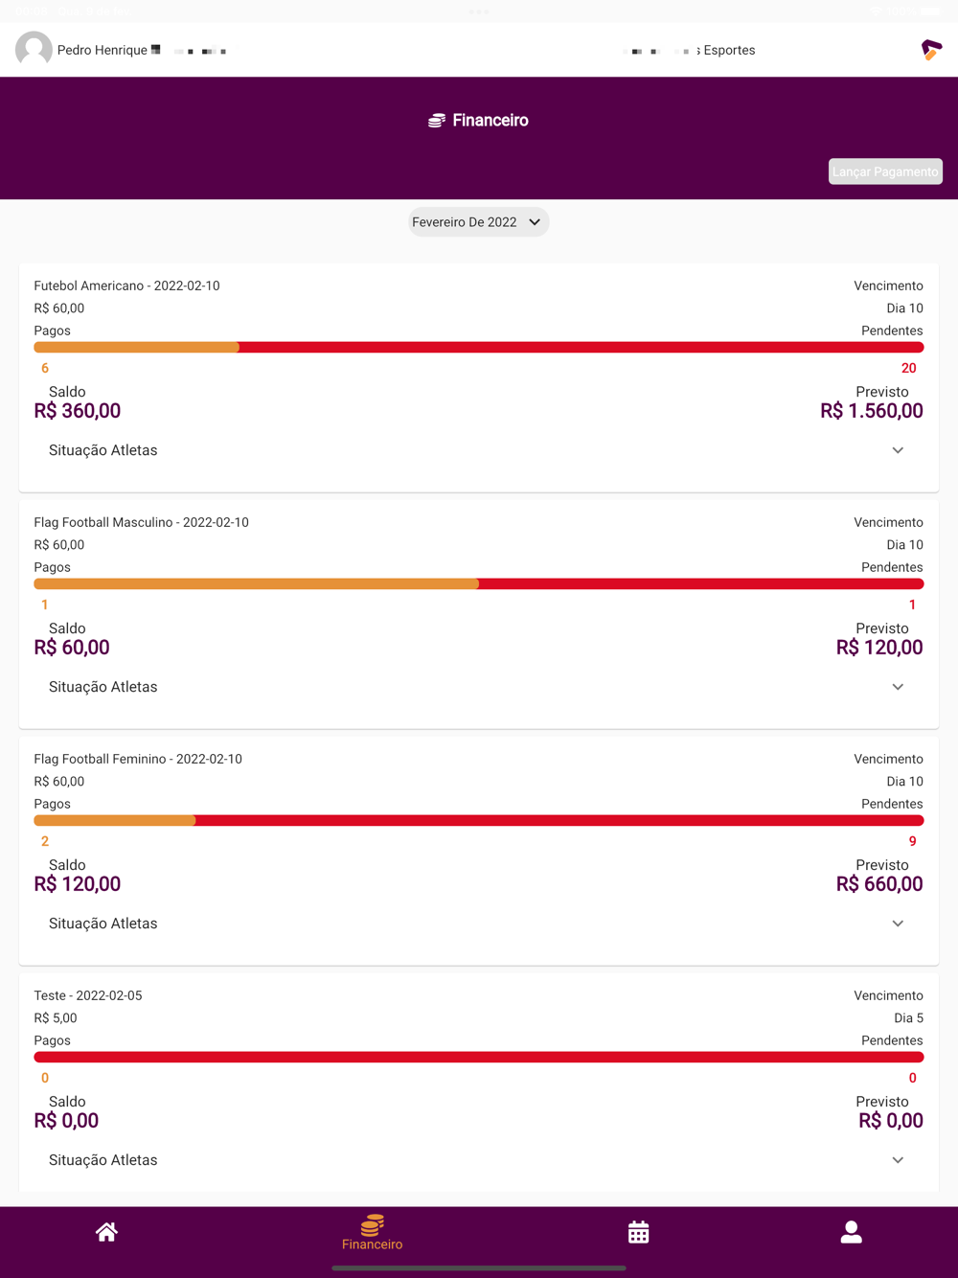Screen dimensions: 958x1278
Task: Tap the app logo icon at top right
Action: tap(931, 50)
